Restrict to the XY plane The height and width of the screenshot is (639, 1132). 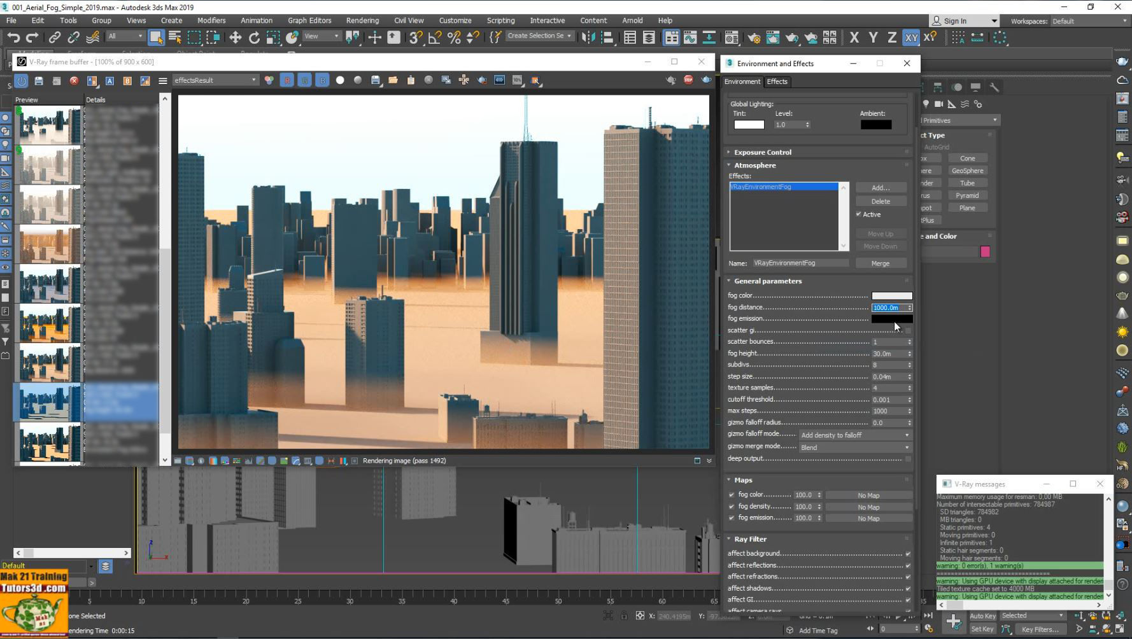point(911,38)
